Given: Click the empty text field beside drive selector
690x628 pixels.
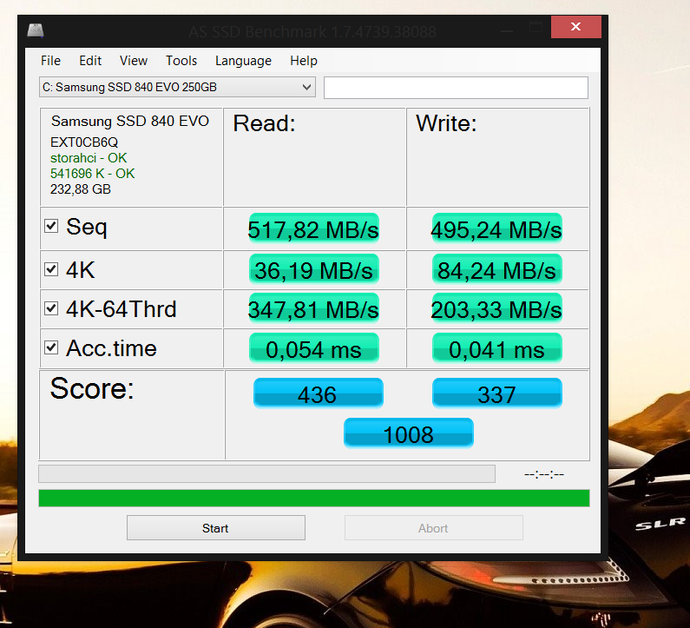Looking at the screenshot, I should click(456, 88).
